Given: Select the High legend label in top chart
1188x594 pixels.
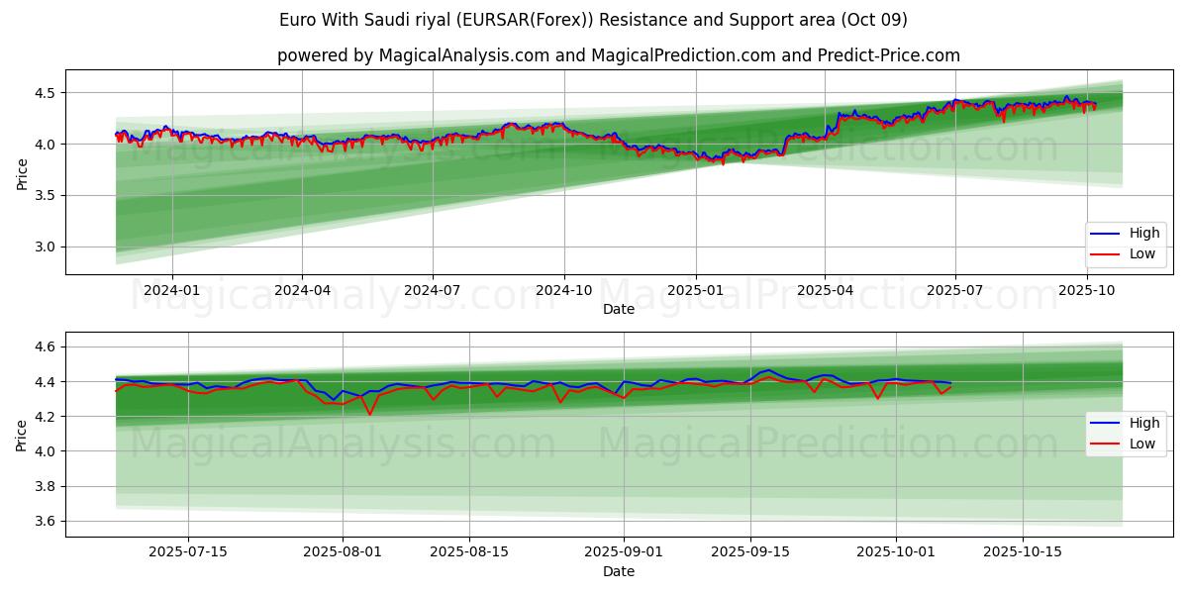Looking at the screenshot, I should tap(1142, 234).
